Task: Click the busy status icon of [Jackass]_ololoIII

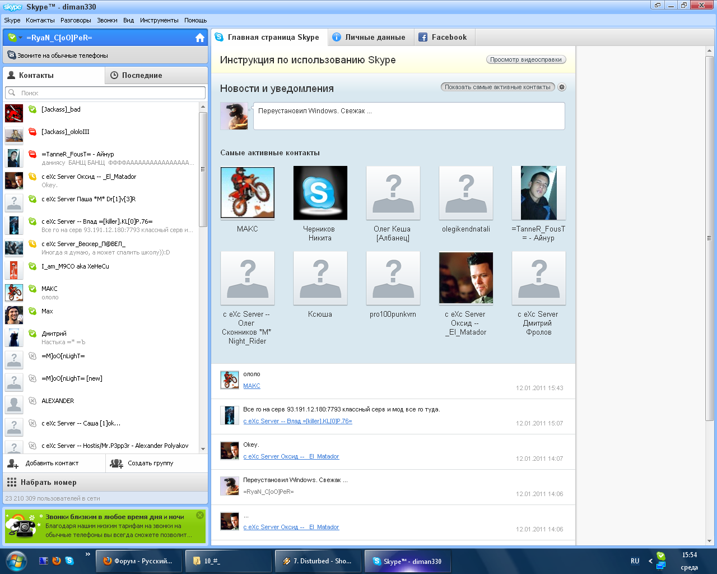Action: [x=32, y=132]
